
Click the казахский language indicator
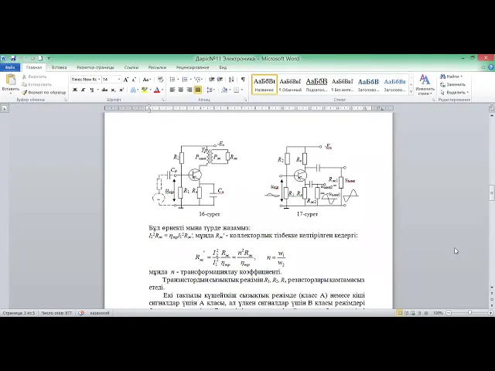click(100, 313)
